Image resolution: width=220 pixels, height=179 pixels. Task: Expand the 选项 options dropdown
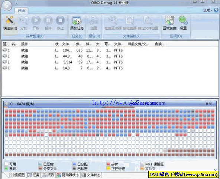tap(208, 10)
